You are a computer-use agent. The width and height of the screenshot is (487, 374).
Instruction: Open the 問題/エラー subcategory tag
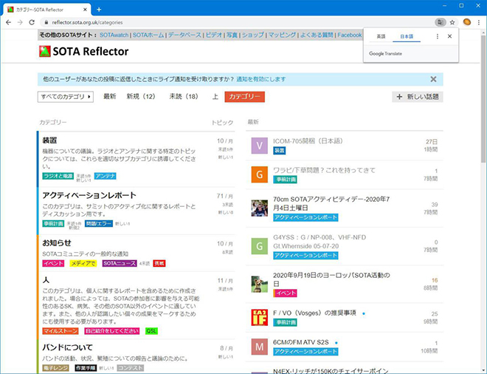98,224
